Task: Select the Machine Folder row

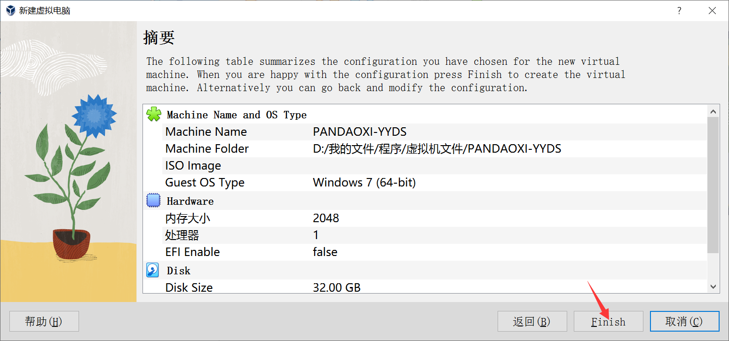Action: (425, 149)
